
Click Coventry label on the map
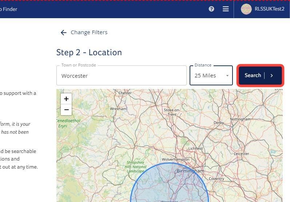coord(216,178)
